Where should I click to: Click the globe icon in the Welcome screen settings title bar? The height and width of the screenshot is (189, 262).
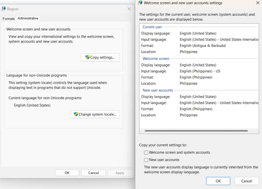tap(140, 2)
